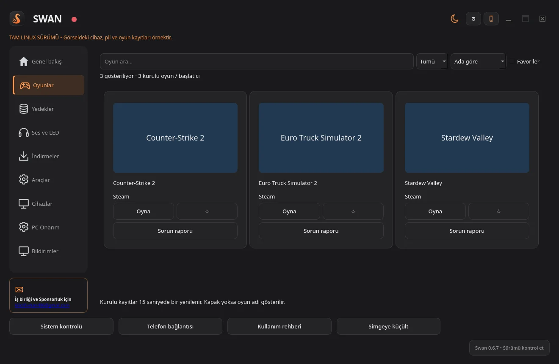Click Simgeye küçült button

pyautogui.click(x=388, y=326)
